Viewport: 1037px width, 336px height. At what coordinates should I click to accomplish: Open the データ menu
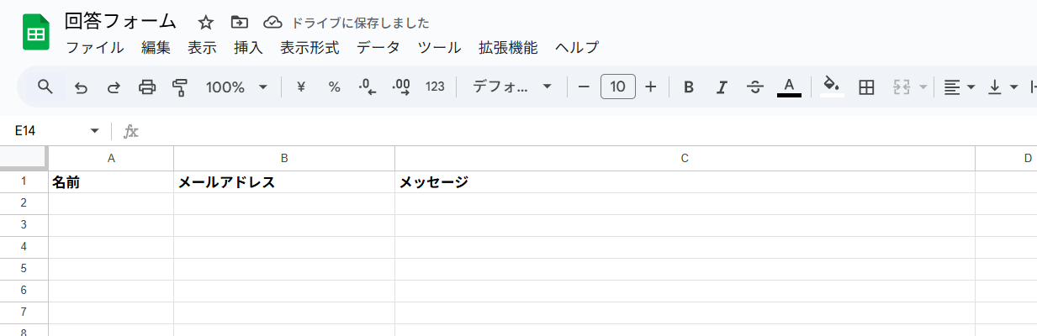[x=378, y=48]
